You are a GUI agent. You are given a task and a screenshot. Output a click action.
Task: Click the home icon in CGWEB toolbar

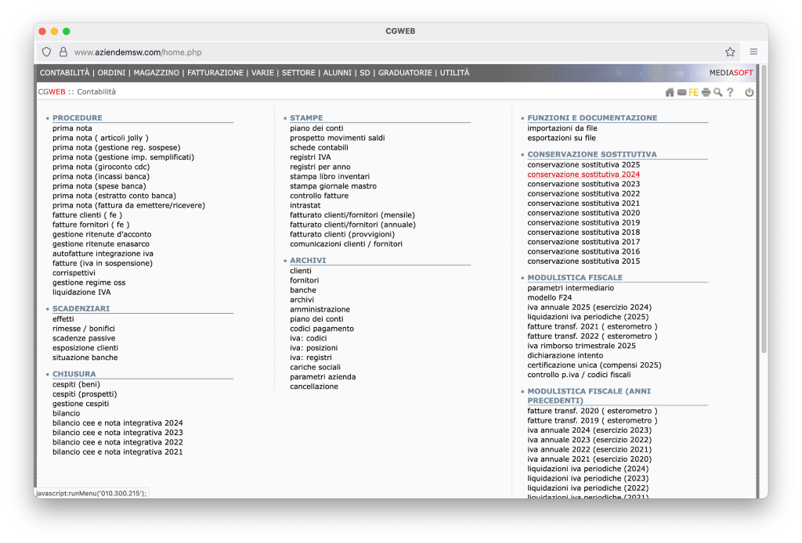(x=670, y=92)
